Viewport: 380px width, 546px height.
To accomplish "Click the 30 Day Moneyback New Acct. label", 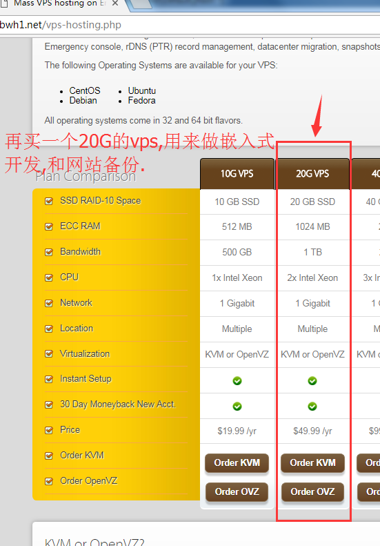I will click(x=118, y=404).
